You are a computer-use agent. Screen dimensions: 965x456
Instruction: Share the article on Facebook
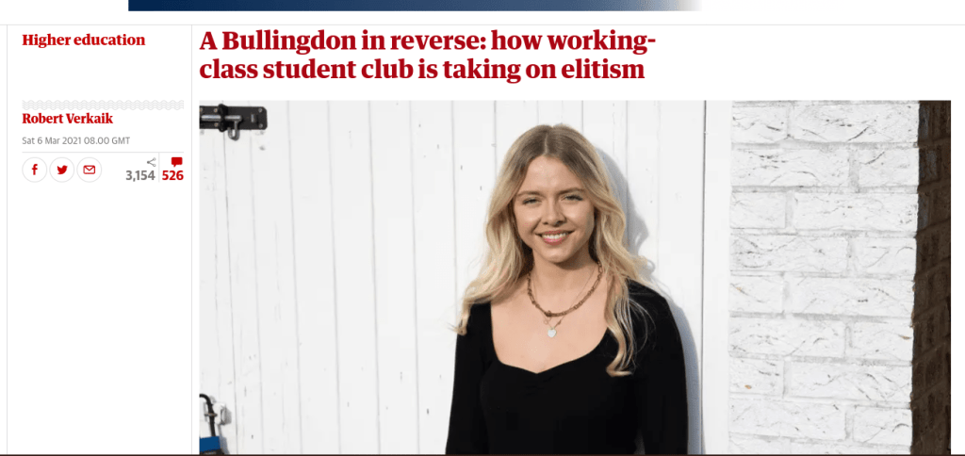[x=35, y=170]
